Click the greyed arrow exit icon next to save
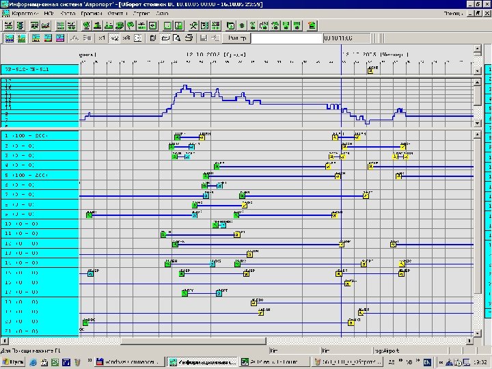 click(x=215, y=38)
